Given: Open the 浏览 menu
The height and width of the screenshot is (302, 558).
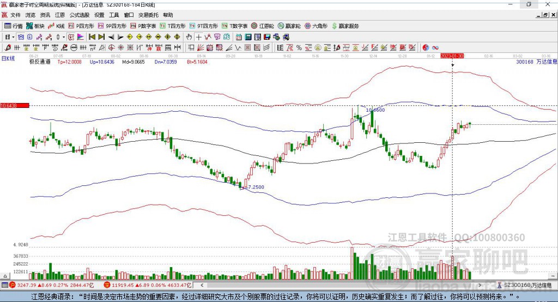Looking at the screenshot, I should (31, 15).
